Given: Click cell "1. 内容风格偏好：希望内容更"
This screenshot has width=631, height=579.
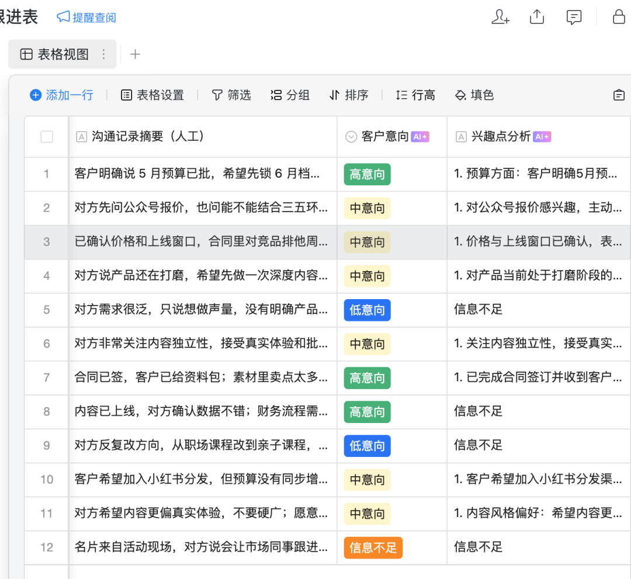Looking at the screenshot, I should pyautogui.click(x=539, y=514).
